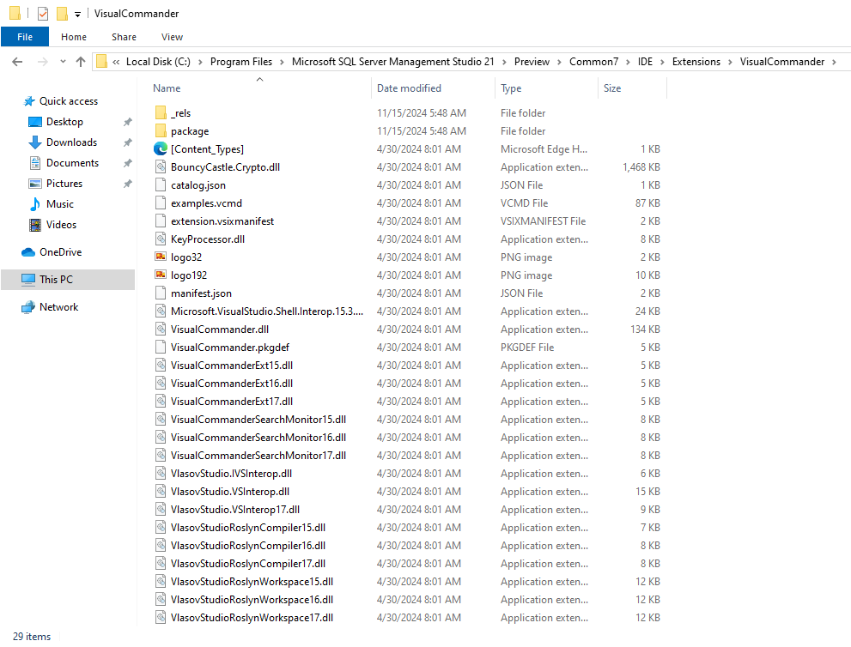Expand the recent locations dropdown arrow
Image resolution: width=851 pixels, height=647 pixels.
point(63,62)
